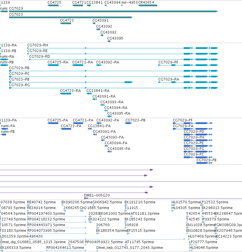
Task: Select the mir-4953 gene label
Action: point(129,2)
